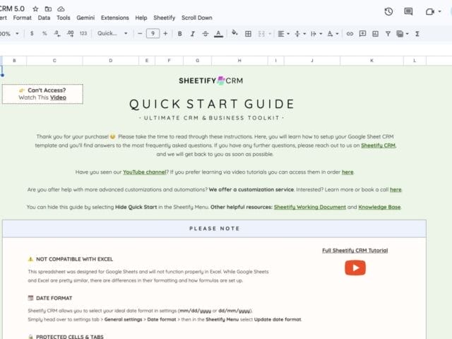This screenshot has width=452, height=339.
Task: Follow the Sheetify CRM link
Action: [378, 145]
